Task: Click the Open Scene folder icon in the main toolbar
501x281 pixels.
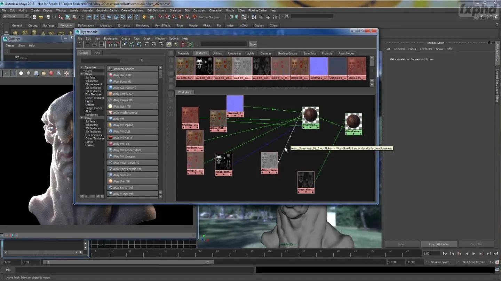Action: tap(41, 17)
